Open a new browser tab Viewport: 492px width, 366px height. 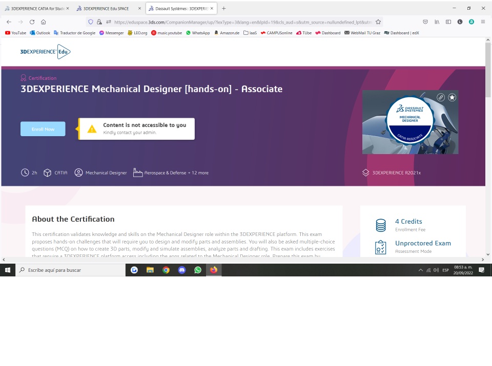(224, 9)
